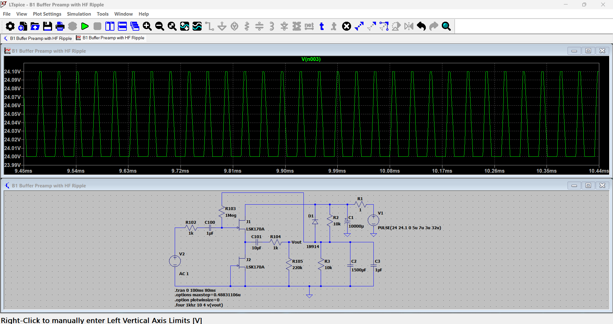This screenshot has width=613, height=324.
Task: Open the Help menu
Action: point(144,14)
